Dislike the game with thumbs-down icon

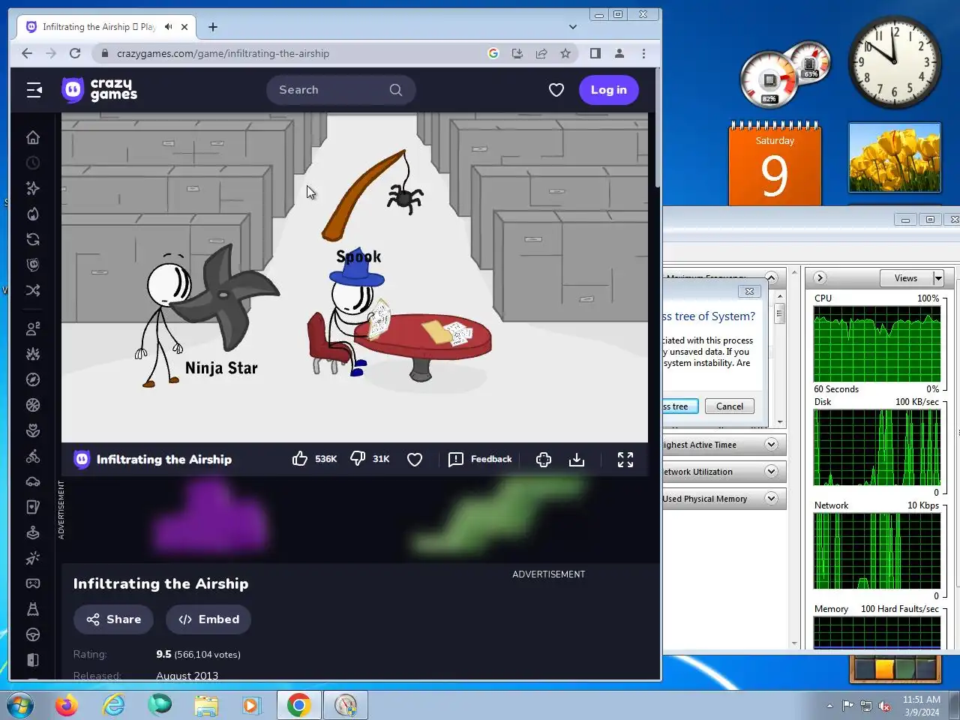pos(358,459)
